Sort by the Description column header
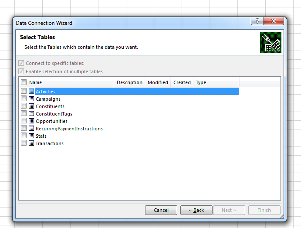This screenshot has width=301, height=228. point(129,82)
